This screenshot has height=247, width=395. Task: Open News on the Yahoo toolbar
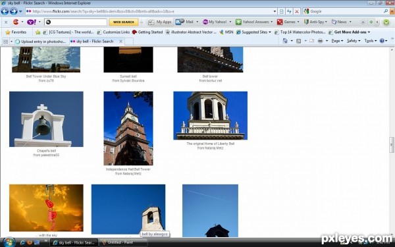339,22
